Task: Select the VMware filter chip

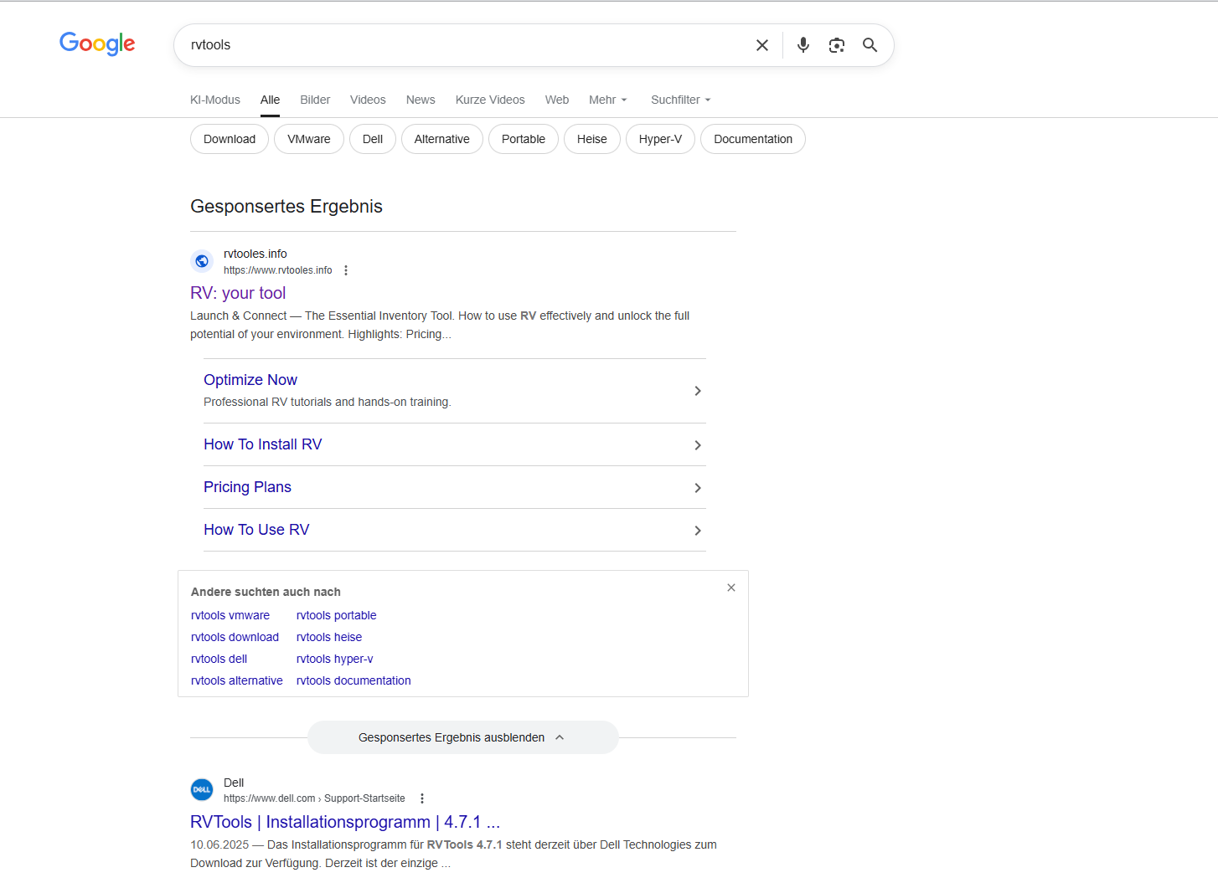Action: [309, 139]
